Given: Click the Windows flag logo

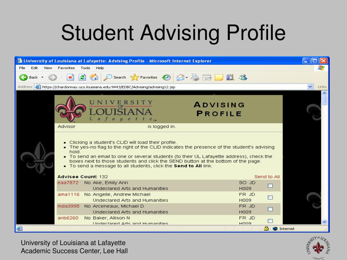Looking at the screenshot, I should [321, 68].
